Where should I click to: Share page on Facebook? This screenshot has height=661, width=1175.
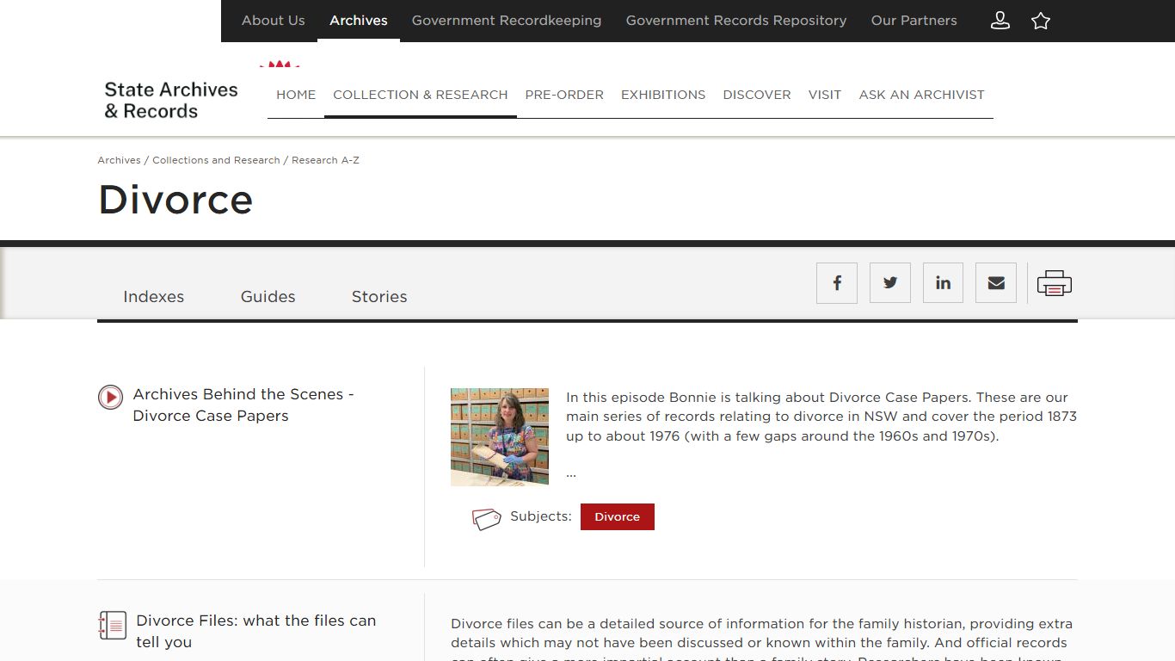coord(836,283)
